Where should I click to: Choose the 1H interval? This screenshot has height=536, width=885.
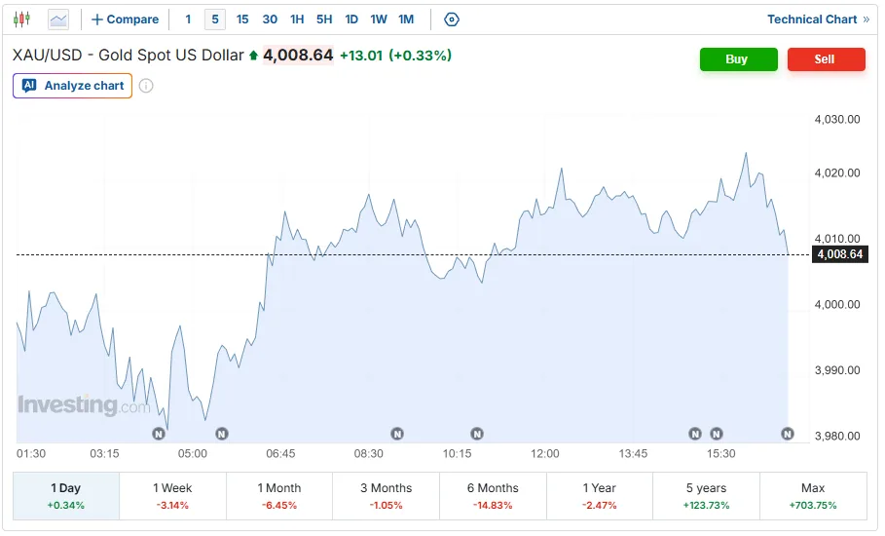point(297,19)
